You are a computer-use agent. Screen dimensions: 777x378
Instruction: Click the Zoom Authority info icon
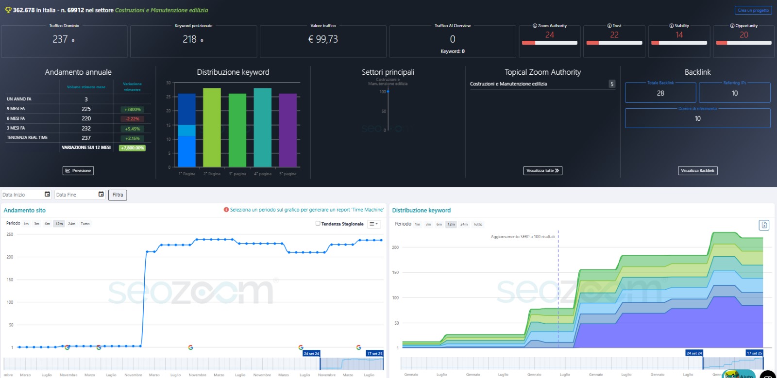pos(535,26)
